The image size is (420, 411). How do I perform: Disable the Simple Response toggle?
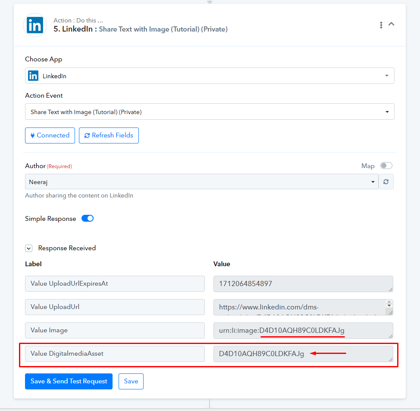click(x=88, y=218)
